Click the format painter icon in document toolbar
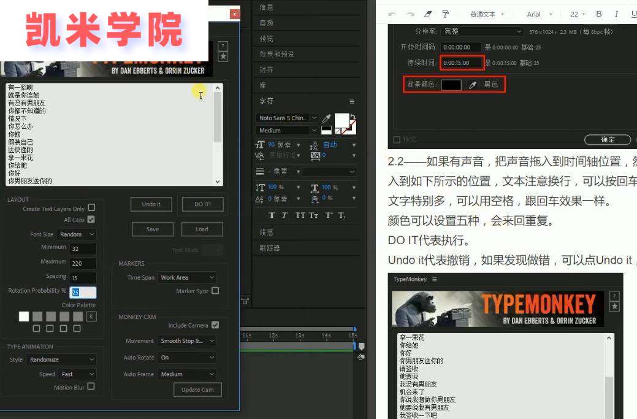 point(446,14)
